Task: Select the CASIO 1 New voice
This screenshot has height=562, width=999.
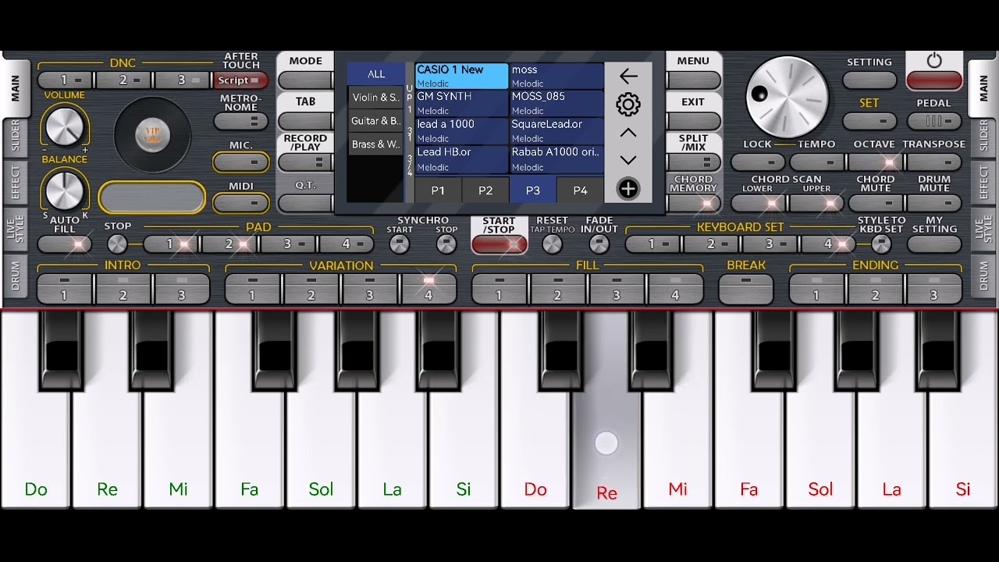Action: [x=461, y=76]
